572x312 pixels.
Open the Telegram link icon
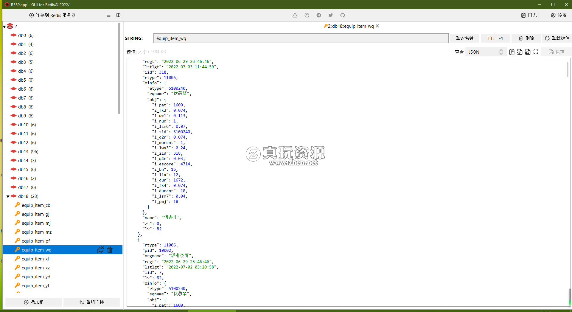[319, 15]
